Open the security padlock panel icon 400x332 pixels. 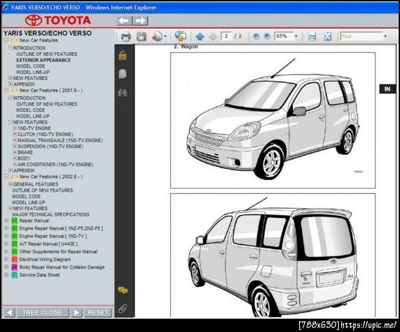(x=123, y=55)
